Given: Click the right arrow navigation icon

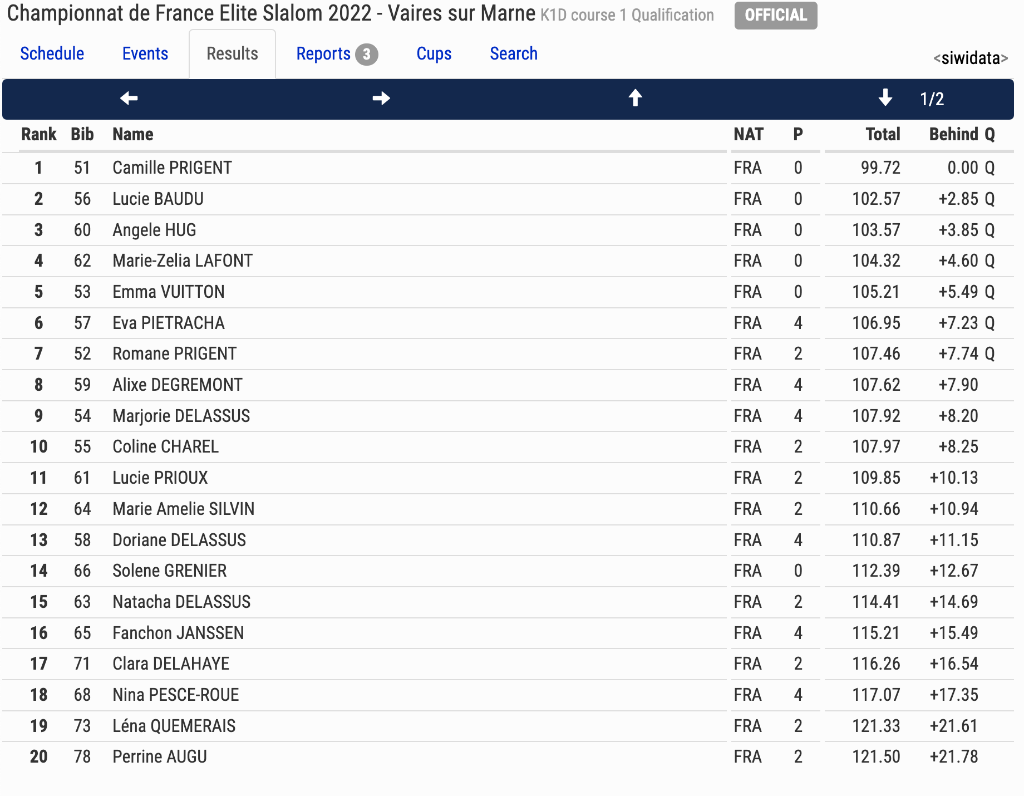Looking at the screenshot, I should pos(381,99).
